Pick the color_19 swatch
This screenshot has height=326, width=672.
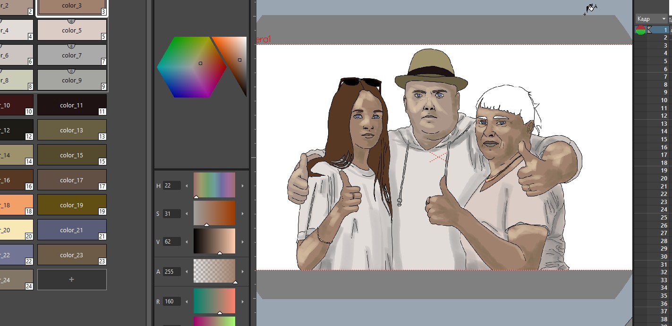coord(72,205)
